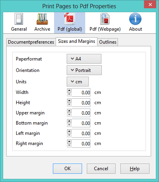Open the Help button
The height and width of the screenshot is (182, 159).
[x=135, y=169]
